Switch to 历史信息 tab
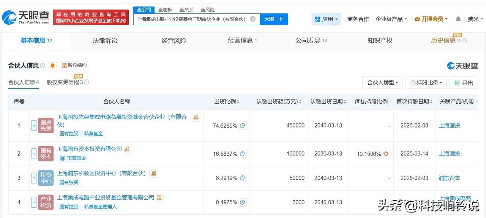The height and width of the screenshot is (218, 486). click(x=445, y=41)
